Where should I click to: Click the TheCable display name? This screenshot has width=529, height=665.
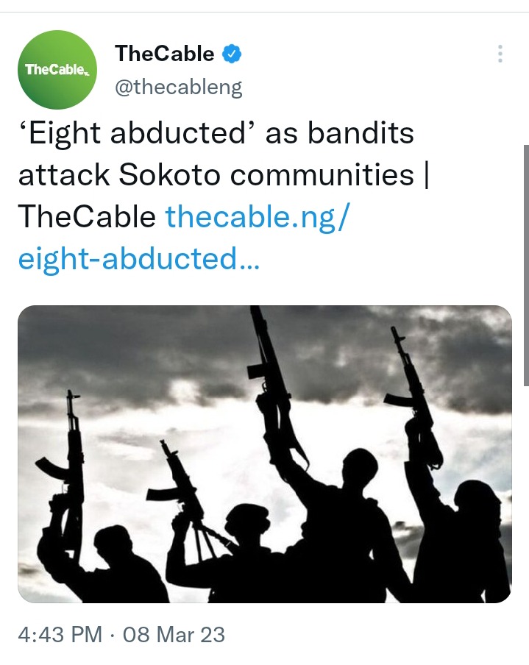pos(165,54)
